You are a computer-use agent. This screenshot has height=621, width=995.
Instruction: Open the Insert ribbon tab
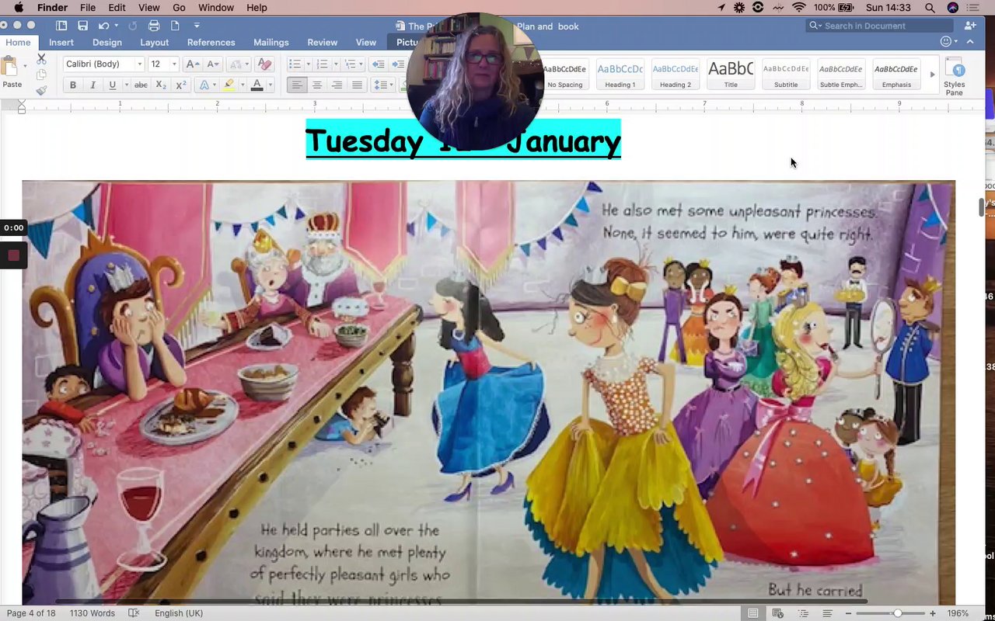click(x=61, y=43)
